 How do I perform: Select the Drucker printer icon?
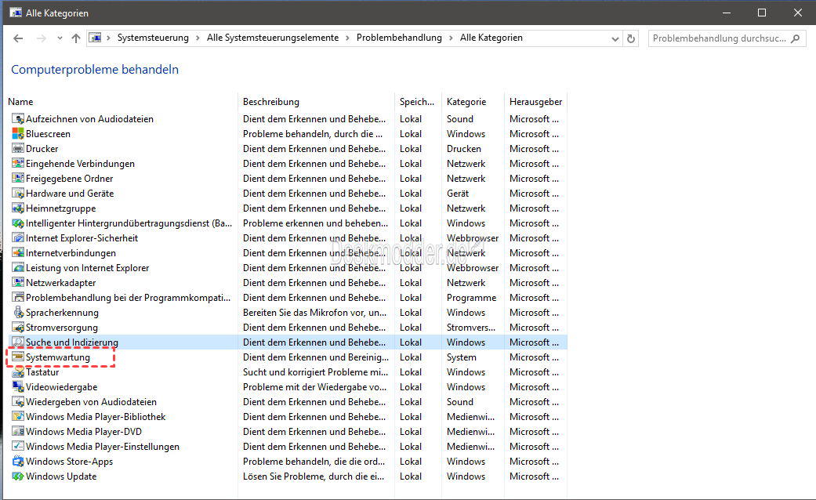tap(18, 149)
